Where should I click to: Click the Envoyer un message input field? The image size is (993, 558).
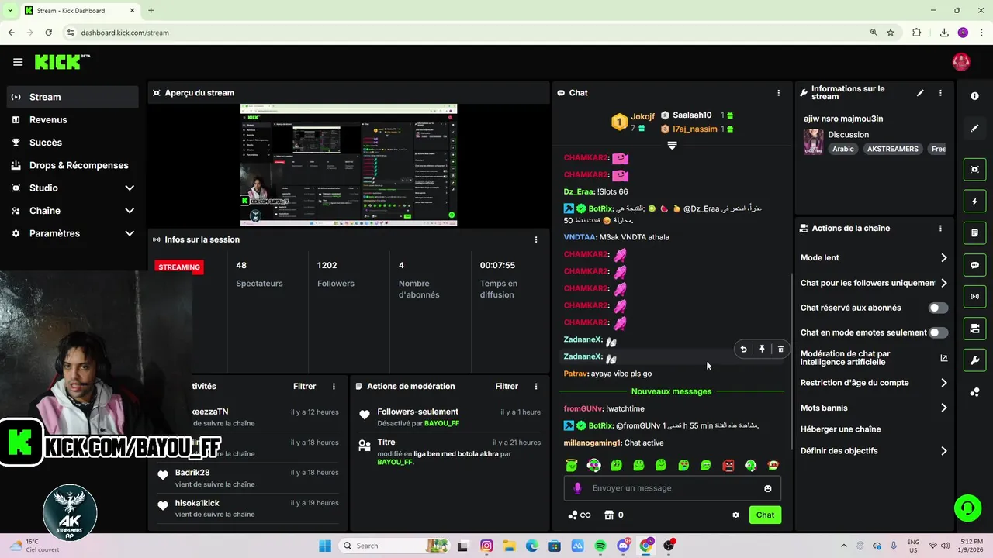pos(672,488)
